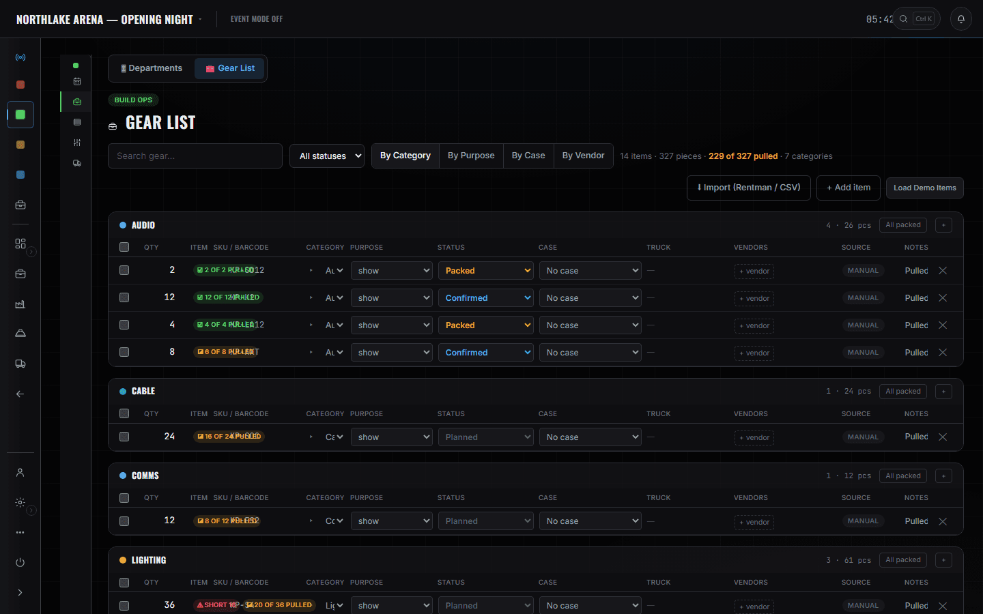
Task: Open the Planned status dropdown in the cable row
Action: 485,437
